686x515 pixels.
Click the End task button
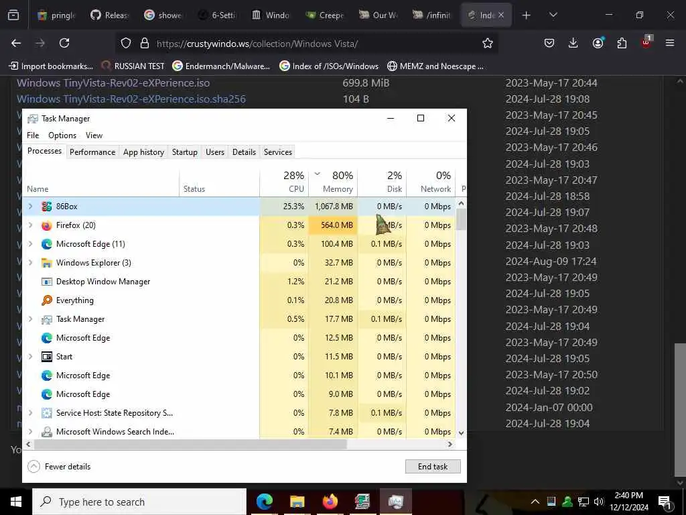point(433,467)
